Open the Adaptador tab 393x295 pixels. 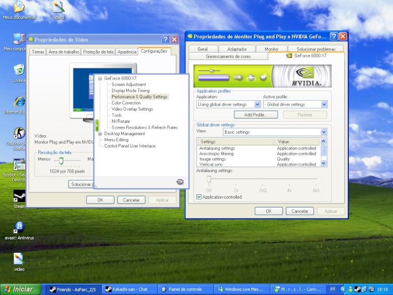(x=237, y=49)
